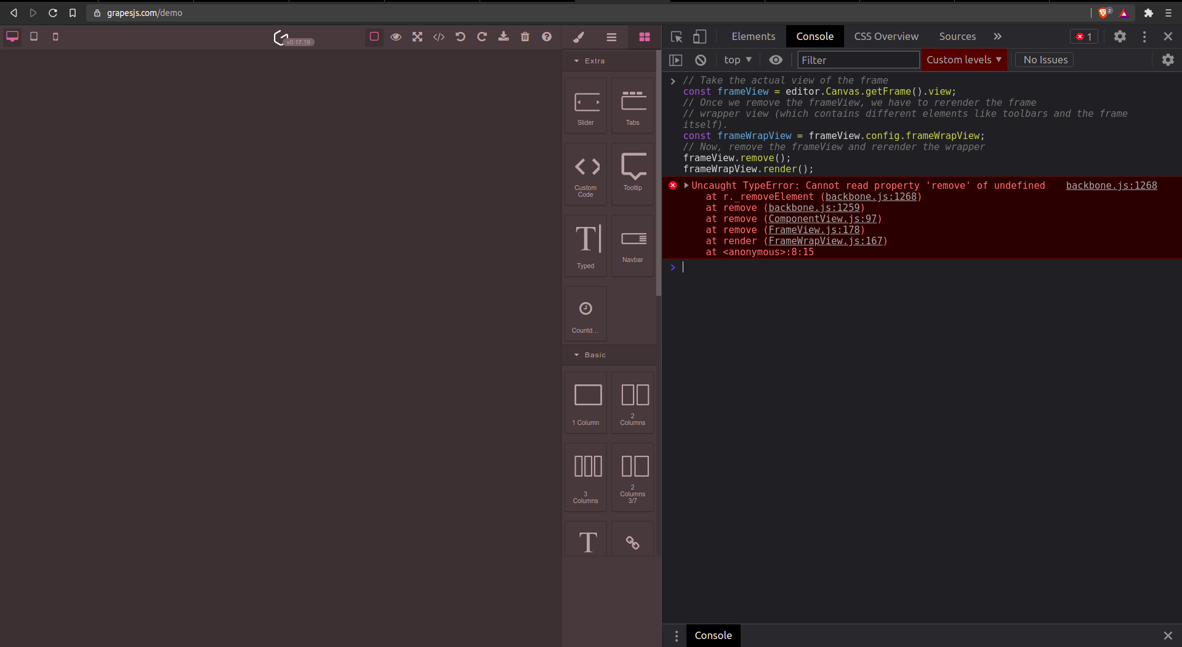The height and width of the screenshot is (647, 1182).
Task: Open the "top" frame context dropdown
Action: (x=738, y=60)
